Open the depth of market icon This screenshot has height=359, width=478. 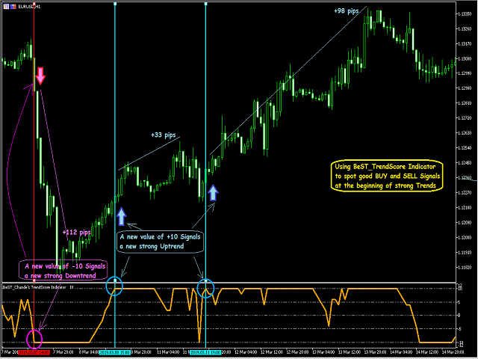click(13, 7)
